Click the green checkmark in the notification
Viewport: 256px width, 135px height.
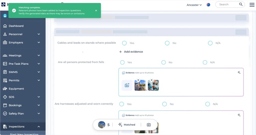point(14,11)
